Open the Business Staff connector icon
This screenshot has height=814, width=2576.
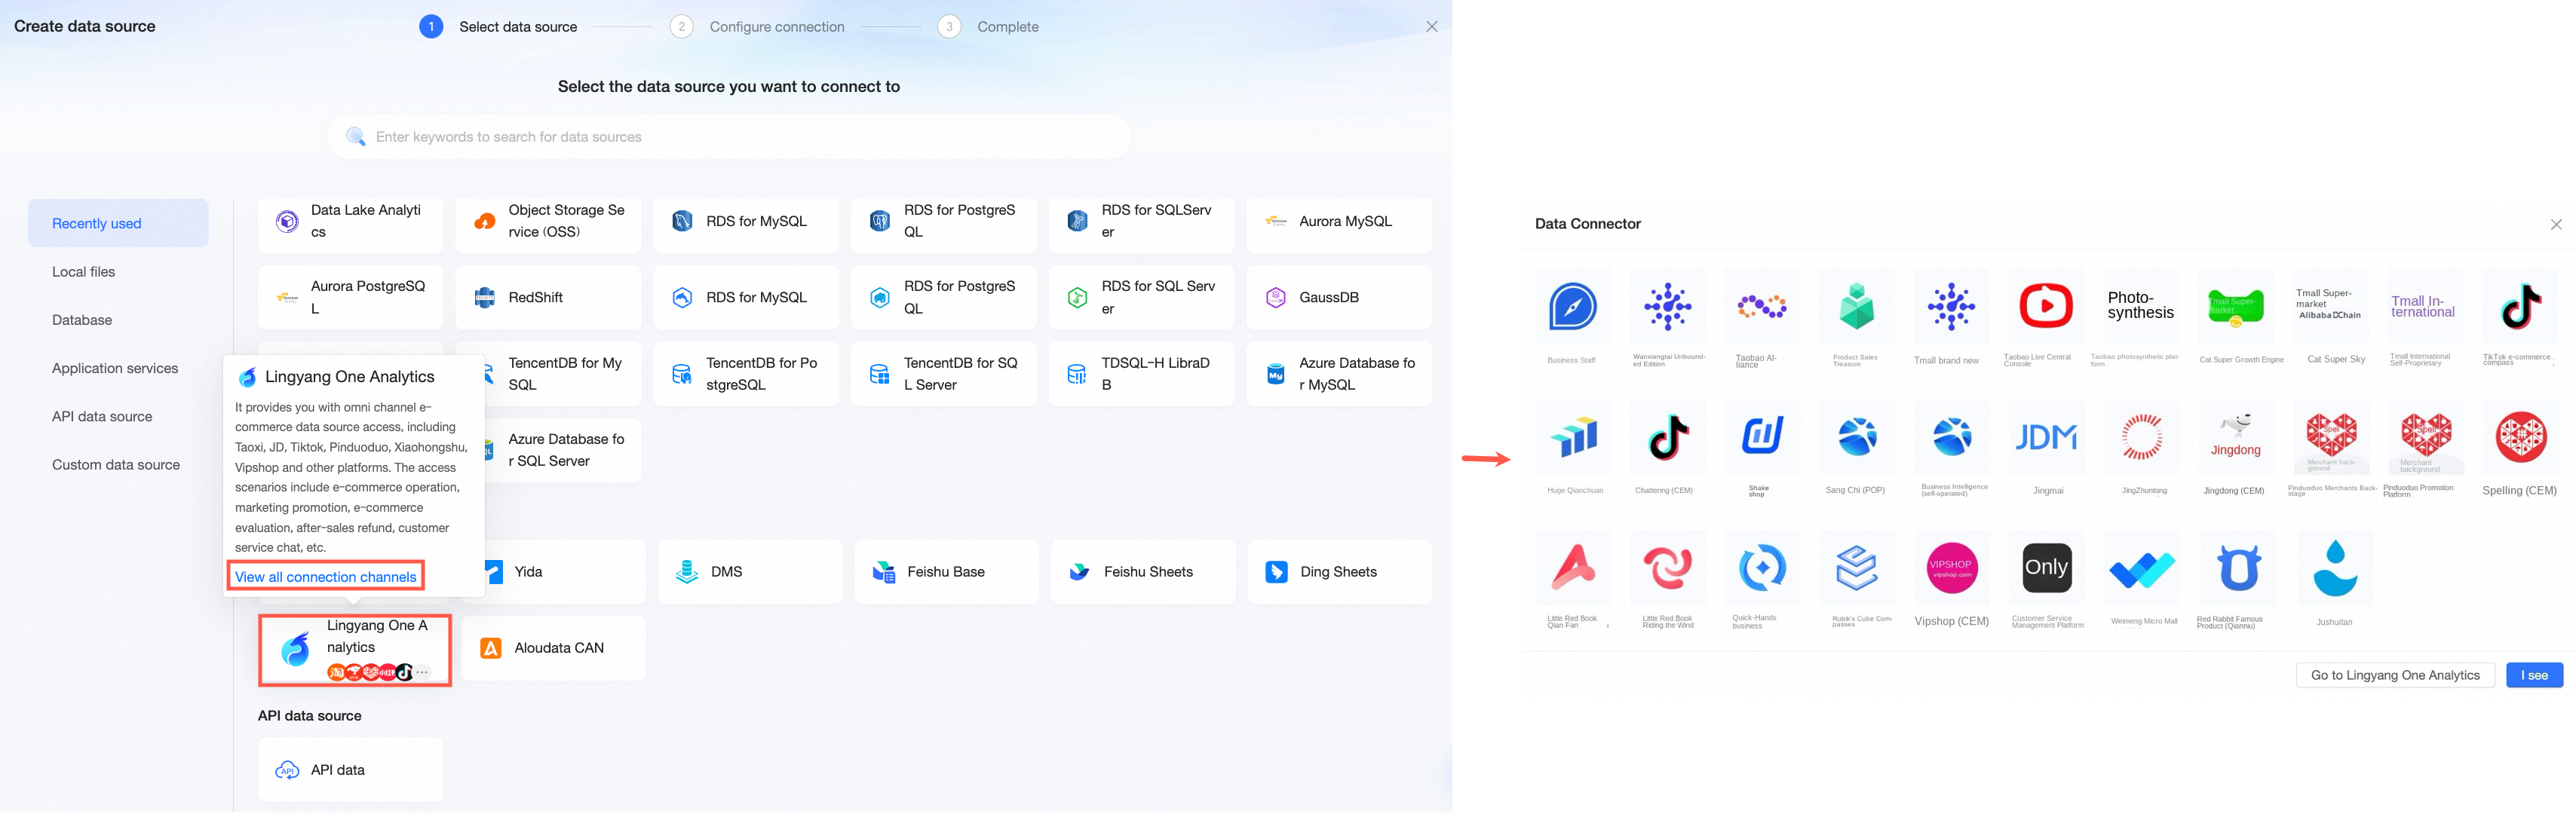coord(1572,306)
